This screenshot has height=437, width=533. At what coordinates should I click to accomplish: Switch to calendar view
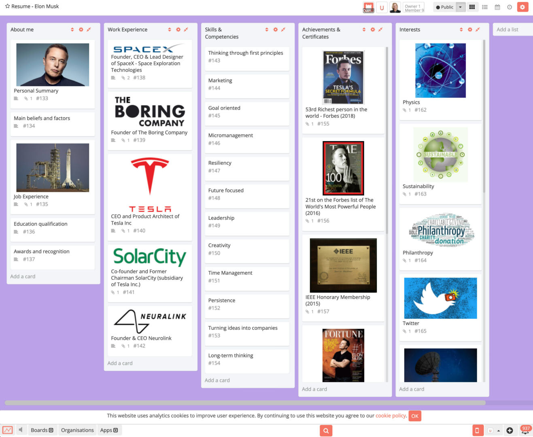pos(497,7)
